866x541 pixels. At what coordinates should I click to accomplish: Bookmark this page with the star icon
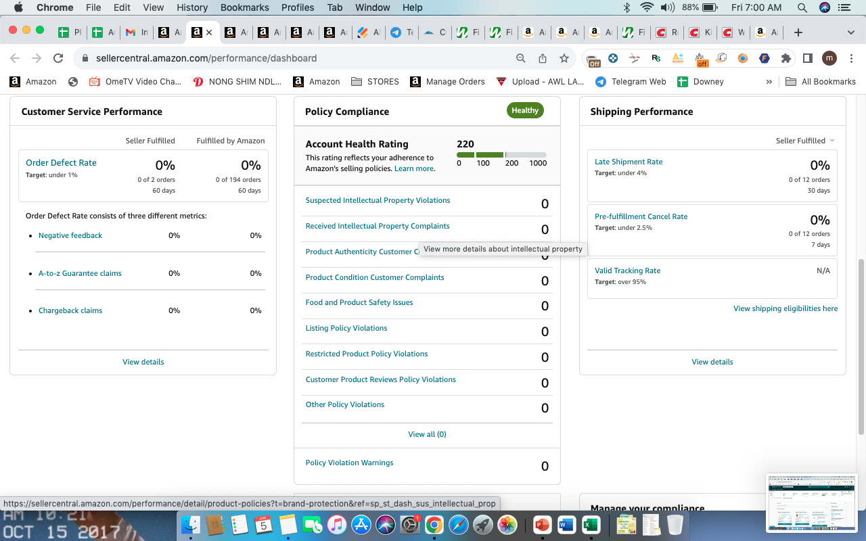[x=564, y=58]
